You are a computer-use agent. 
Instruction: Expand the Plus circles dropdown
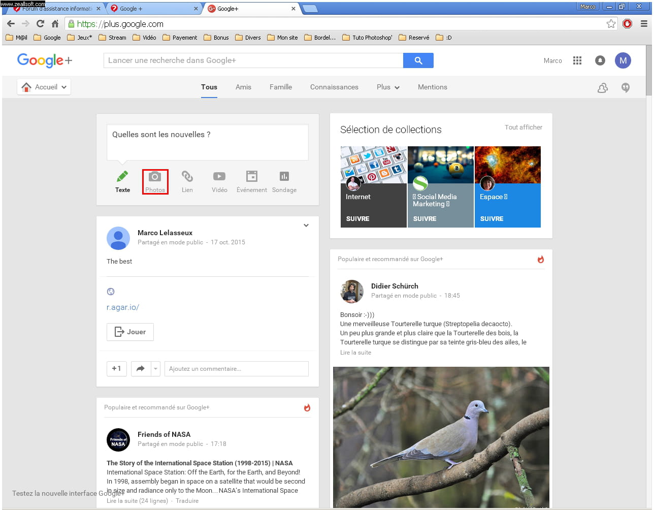(388, 87)
